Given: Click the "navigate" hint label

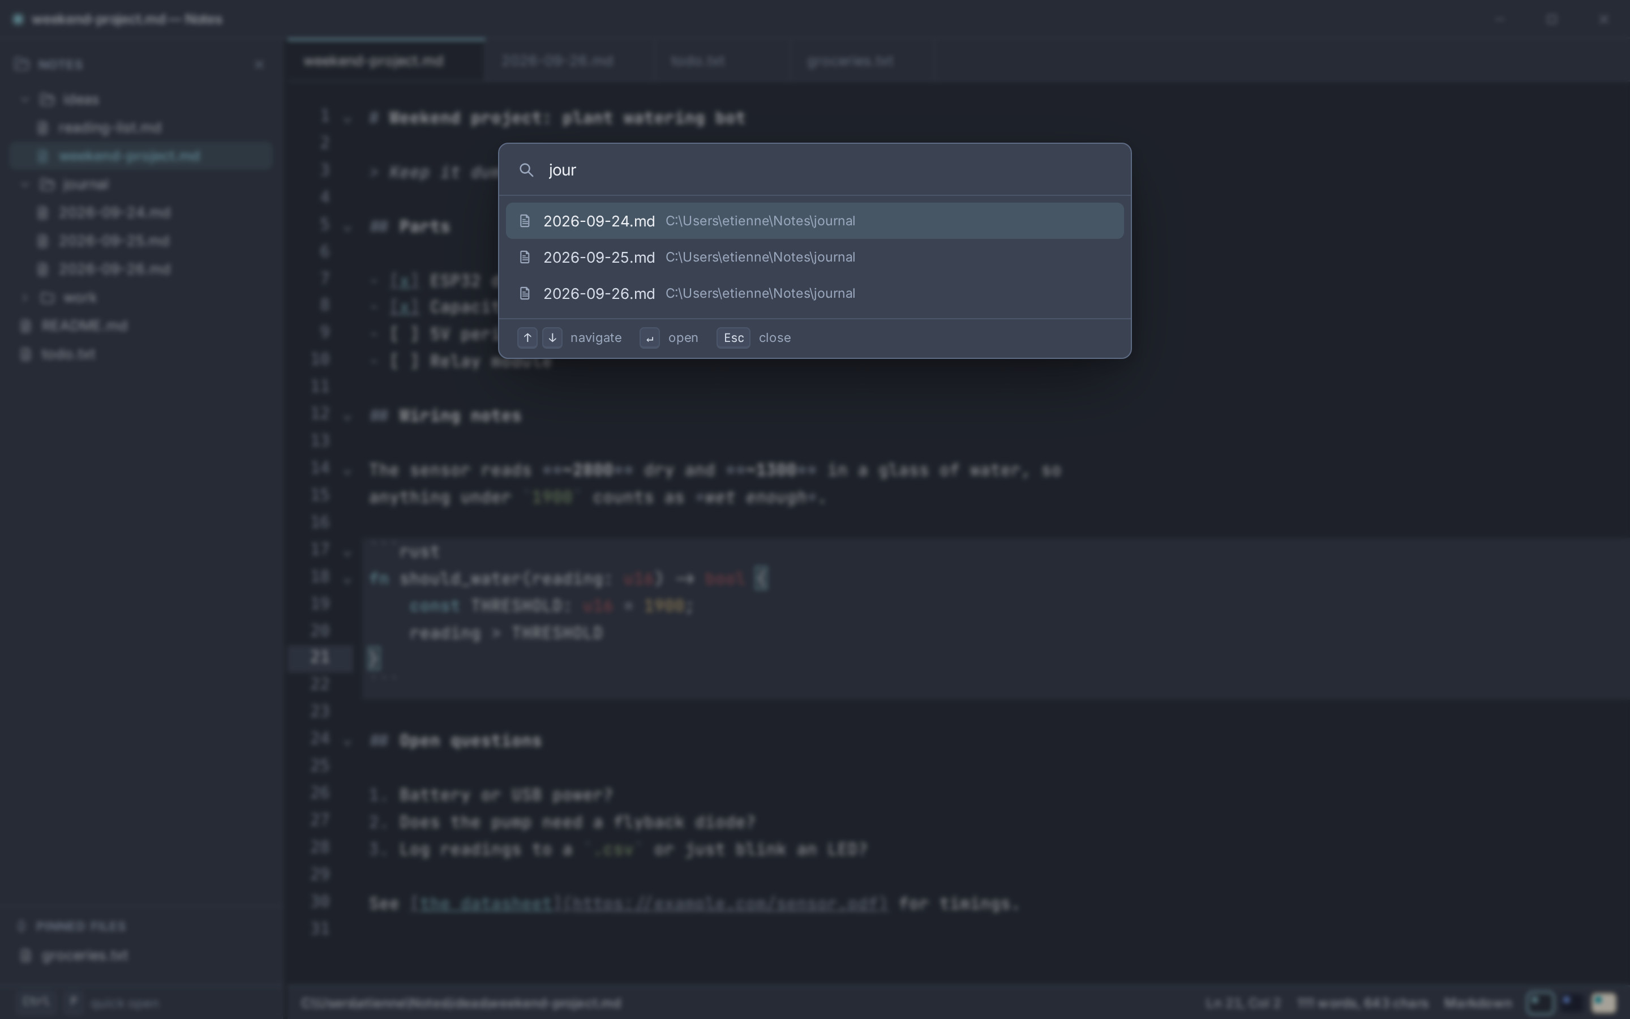Looking at the screenshot, I should (596, 337).
